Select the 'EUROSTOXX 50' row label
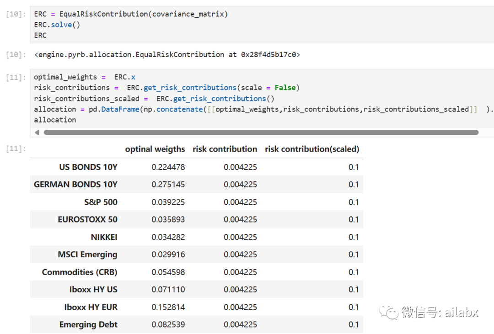 coord(87,219)
